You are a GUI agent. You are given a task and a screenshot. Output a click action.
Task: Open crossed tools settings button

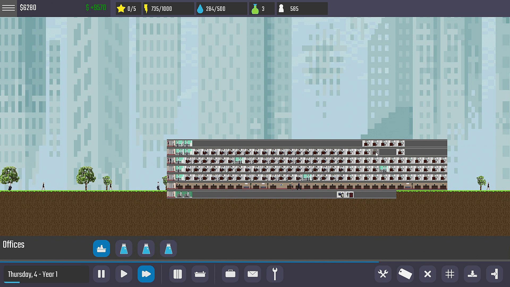coord(383,274)
